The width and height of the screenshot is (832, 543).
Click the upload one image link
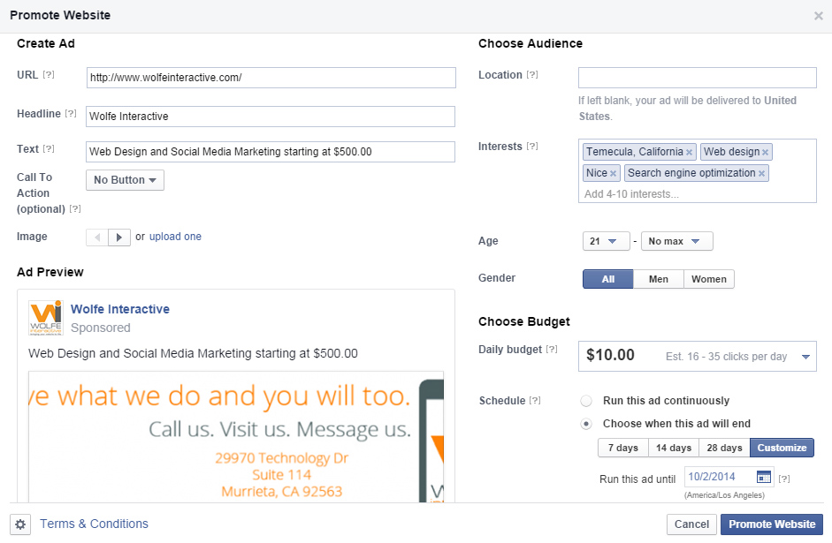(x=175, y=237)
